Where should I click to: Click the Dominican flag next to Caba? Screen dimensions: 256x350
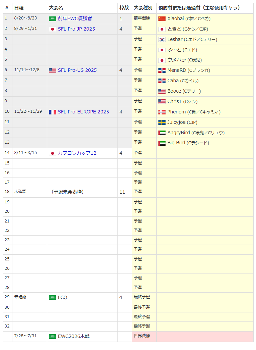coord(162,81)
